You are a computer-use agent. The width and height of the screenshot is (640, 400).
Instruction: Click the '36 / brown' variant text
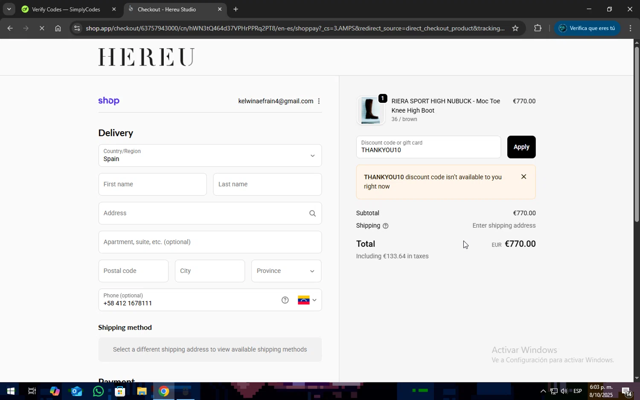click(404, 119)
